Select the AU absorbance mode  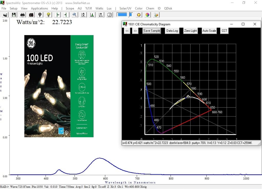(x=80, y=8)
